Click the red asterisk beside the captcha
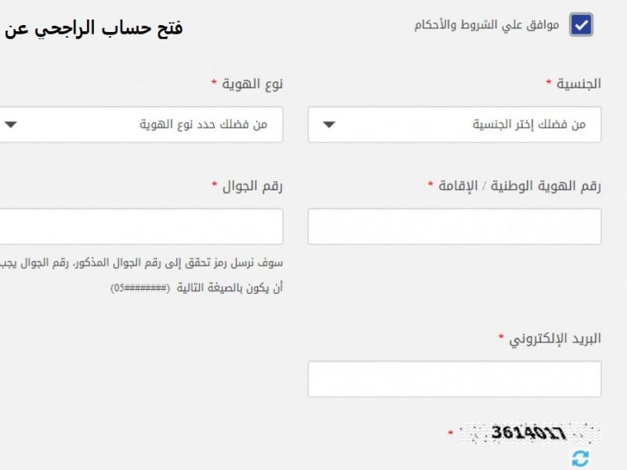Viewport: 627px width, 470px height. coord(451,432)
